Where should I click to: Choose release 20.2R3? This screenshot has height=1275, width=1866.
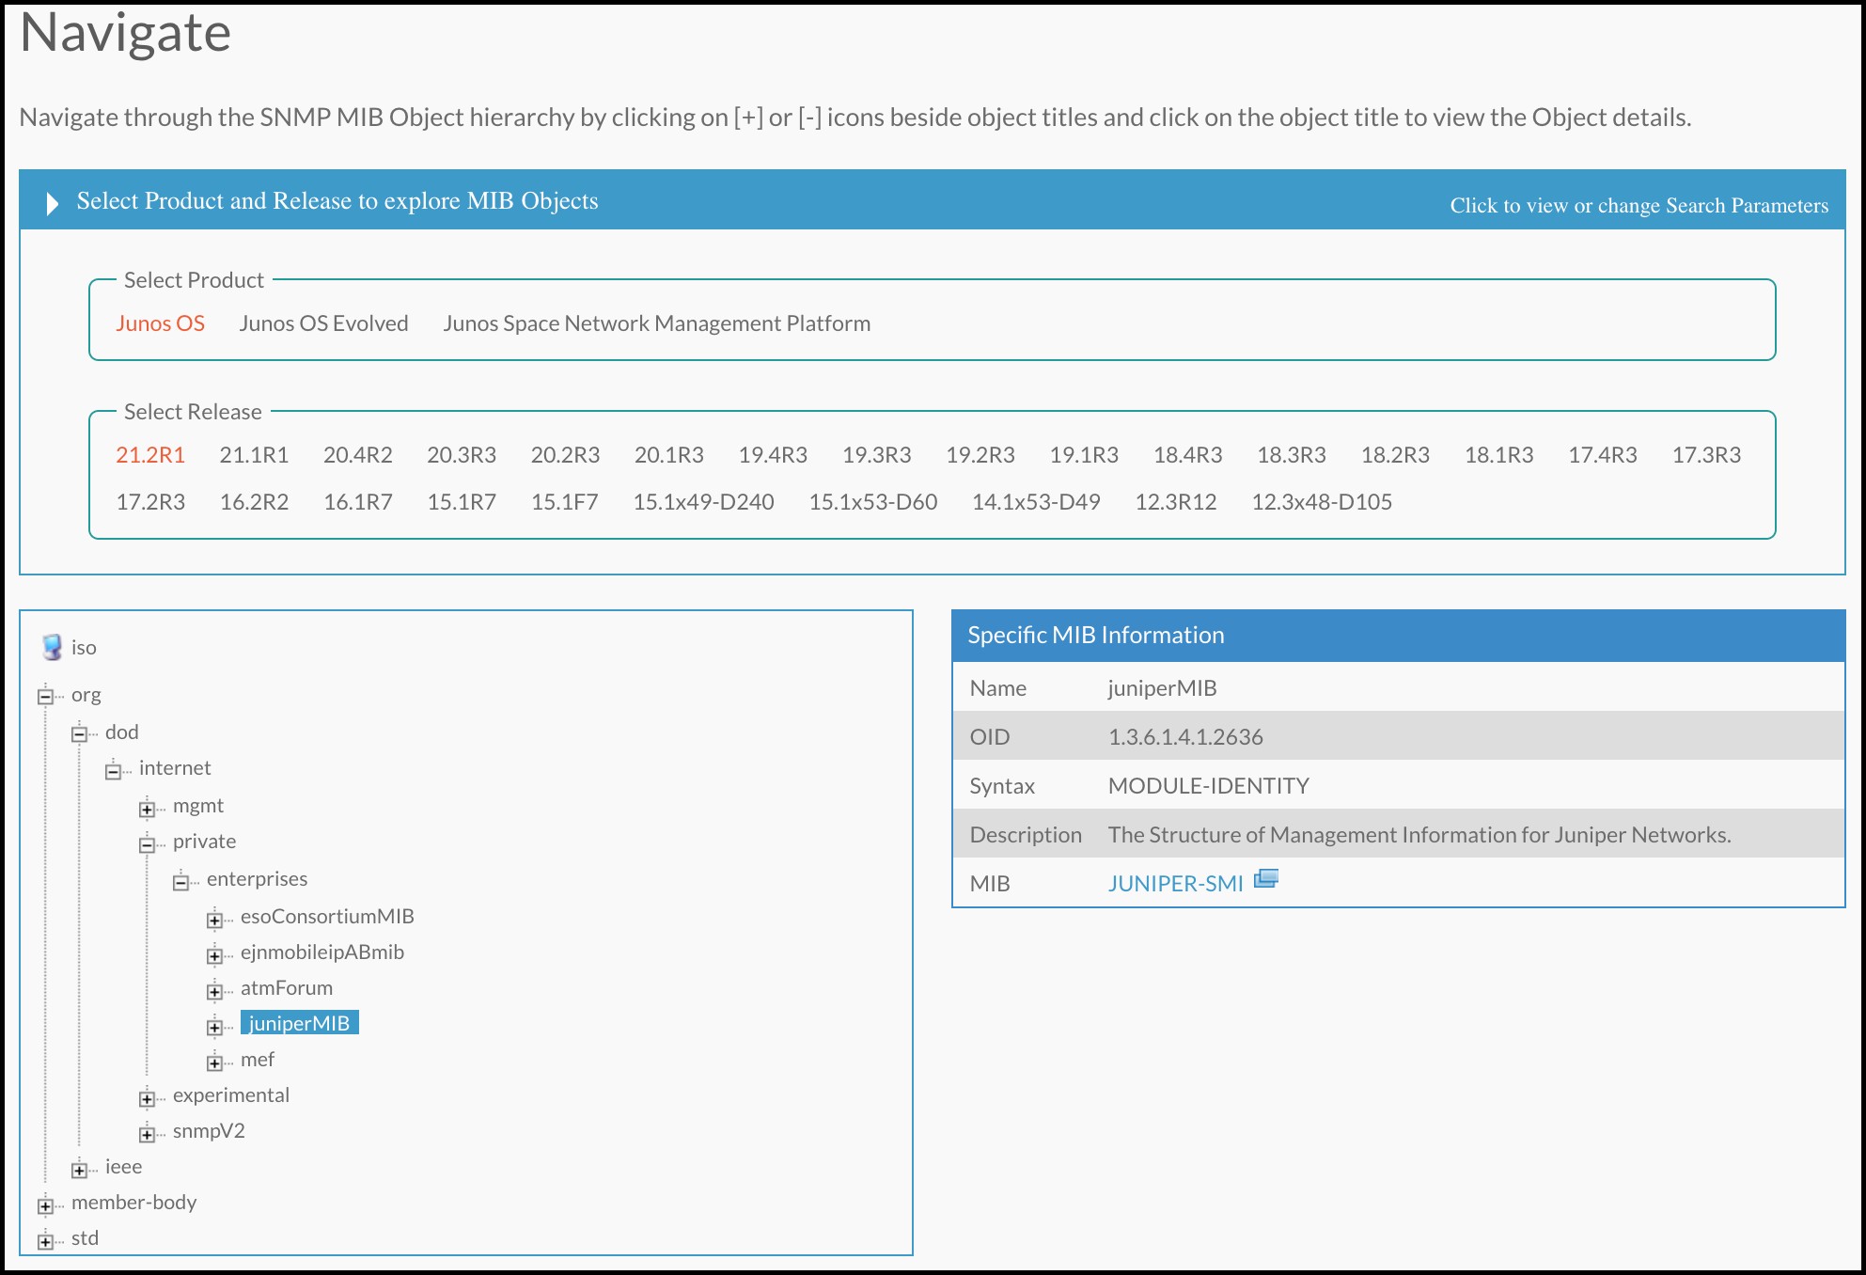pos(565,455)
